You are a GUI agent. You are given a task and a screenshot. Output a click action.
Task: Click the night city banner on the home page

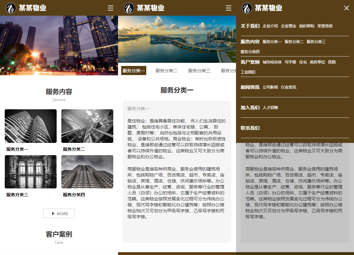pos(59,46)
